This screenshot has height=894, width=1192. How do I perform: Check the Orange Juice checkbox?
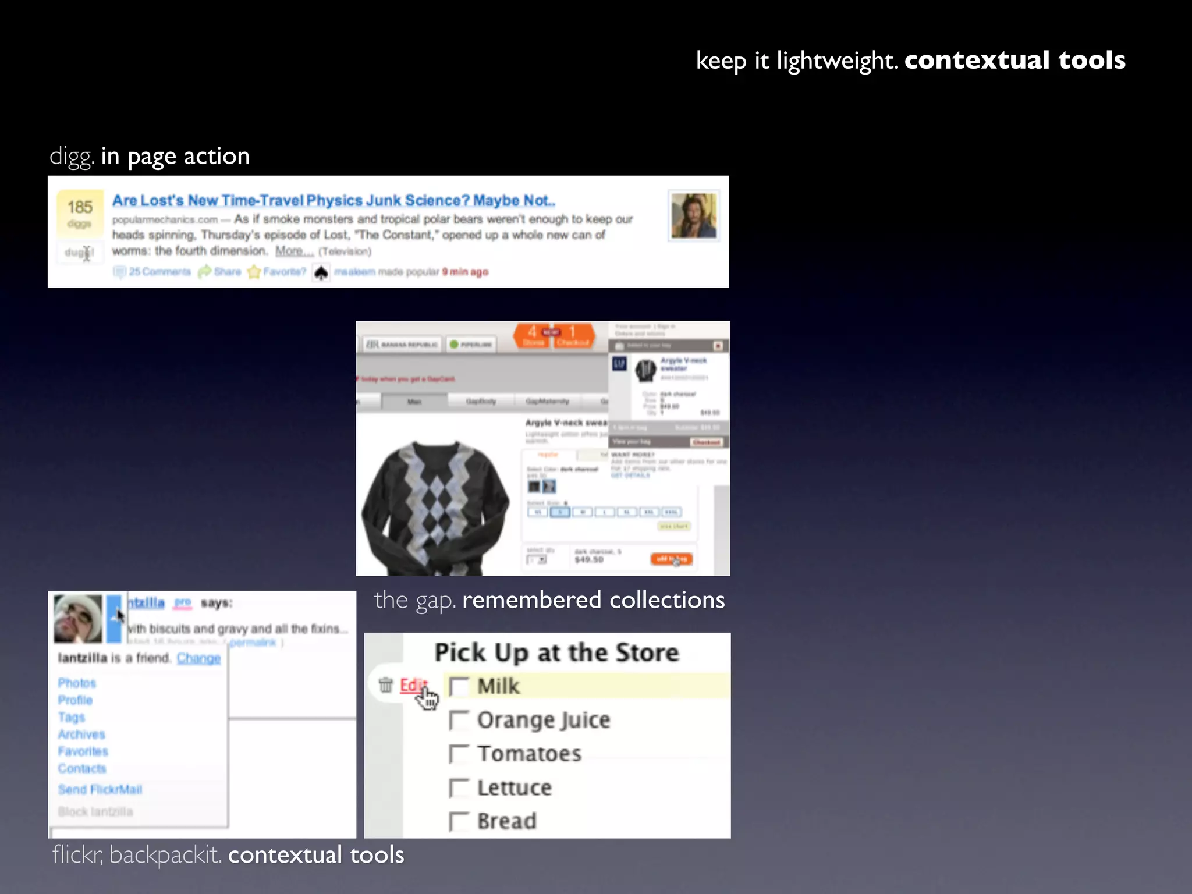(459, 721)
